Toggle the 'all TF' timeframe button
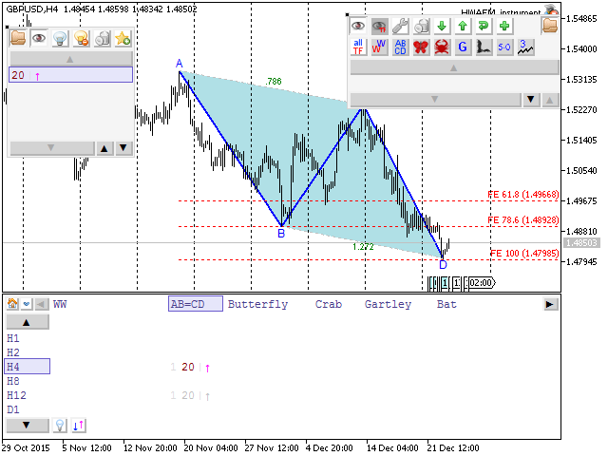This screenshot has height=456, width=608. coord(358,47)
